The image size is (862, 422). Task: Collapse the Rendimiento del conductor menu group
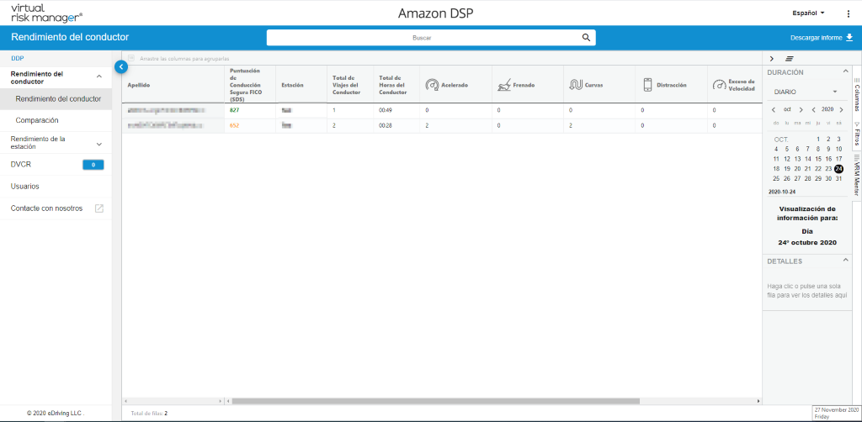99,76
